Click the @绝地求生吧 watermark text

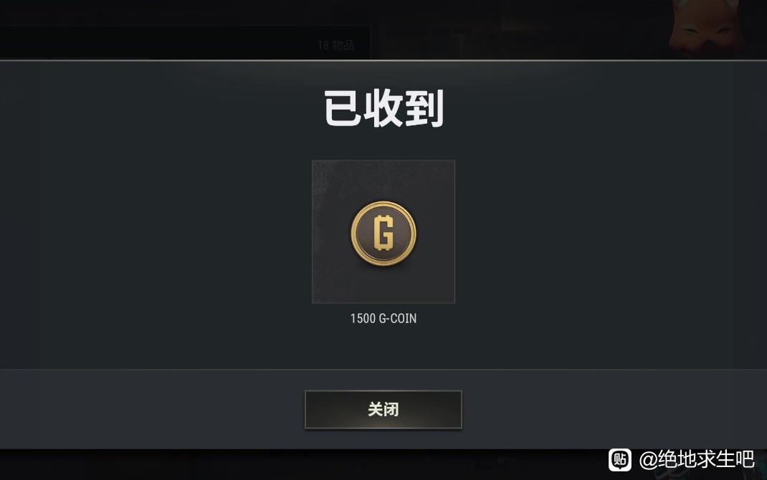point(697,459)
